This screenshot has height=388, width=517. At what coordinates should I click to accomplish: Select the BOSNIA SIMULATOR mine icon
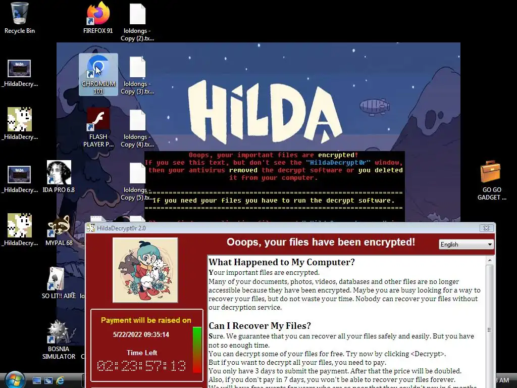click(59, 340)
